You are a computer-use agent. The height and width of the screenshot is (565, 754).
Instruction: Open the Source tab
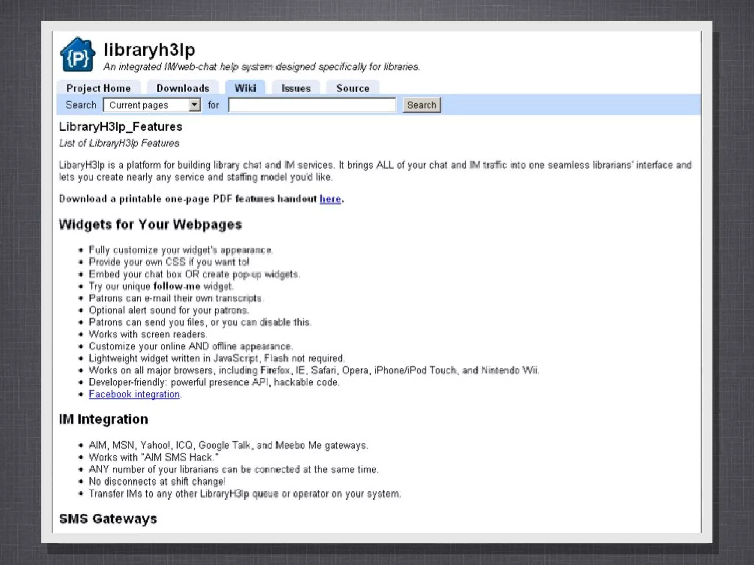click(352, 88)
